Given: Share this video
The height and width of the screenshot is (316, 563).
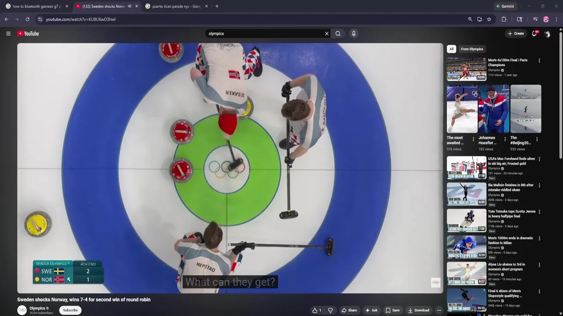Looking at the screenshot, I should (x=349, y=310).
